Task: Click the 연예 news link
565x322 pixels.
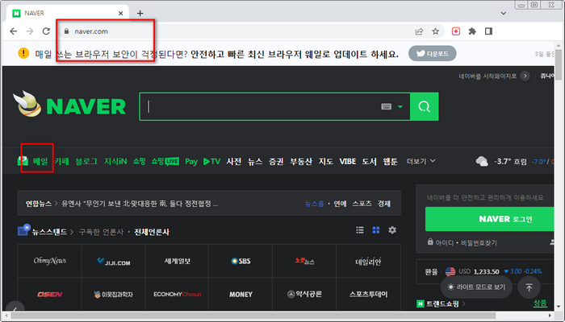Action: coord(340,204)
